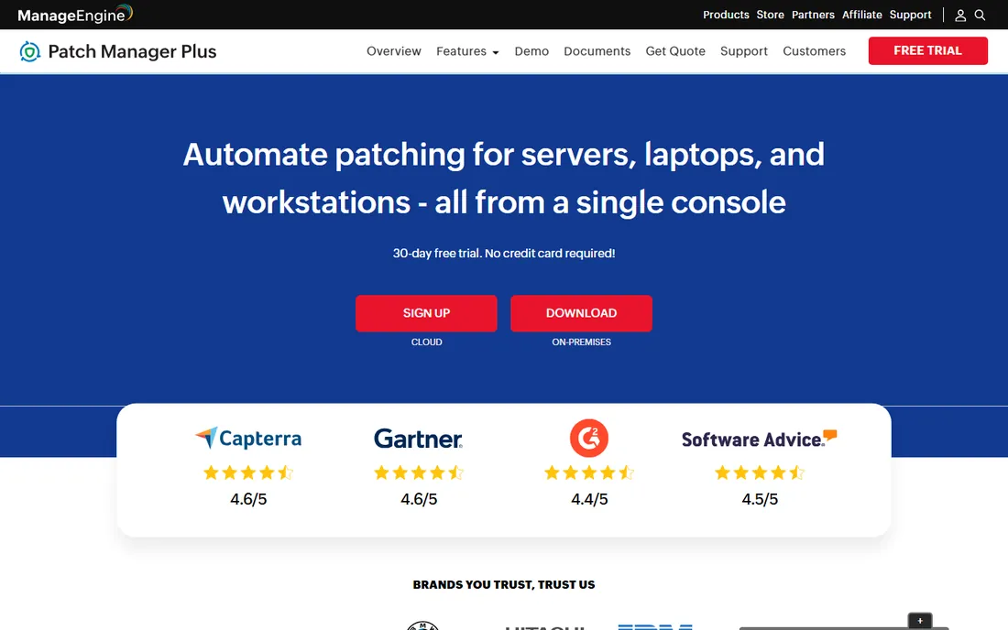Expand the plus widget at bottom right
The image size is (1008, 630).
click(x=920, y=621)
